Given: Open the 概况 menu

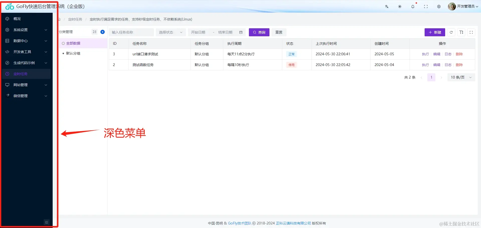Looking at the screenshot, I should click(x=26, y=19).
